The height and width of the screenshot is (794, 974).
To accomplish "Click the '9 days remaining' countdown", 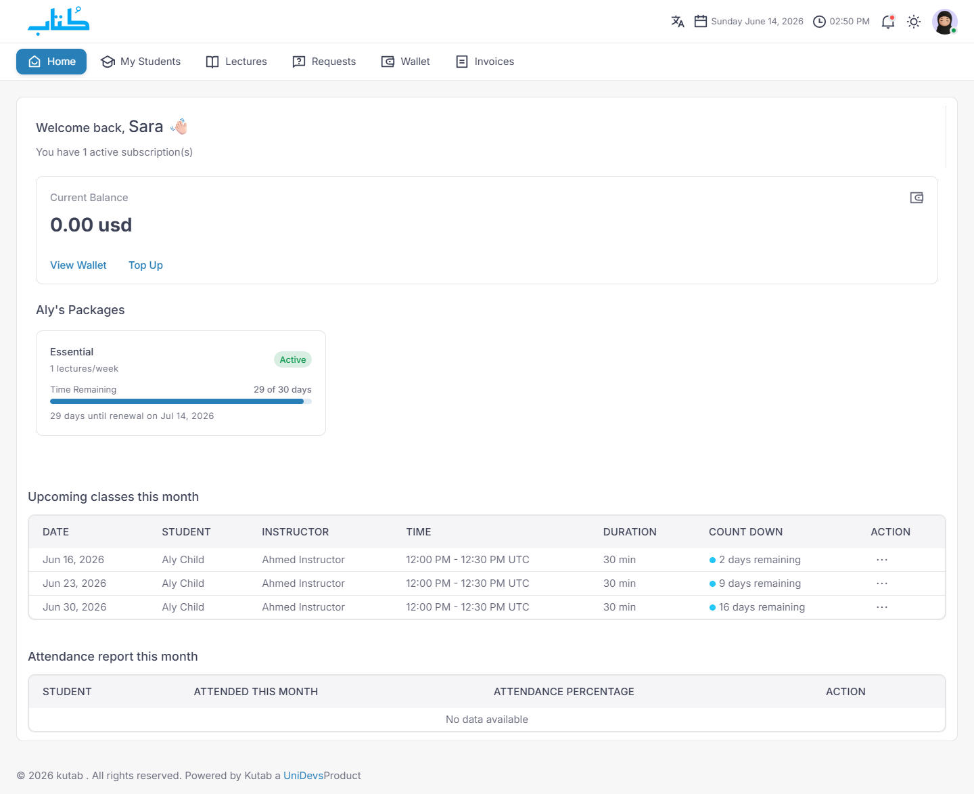I will [x=755, y=583].
